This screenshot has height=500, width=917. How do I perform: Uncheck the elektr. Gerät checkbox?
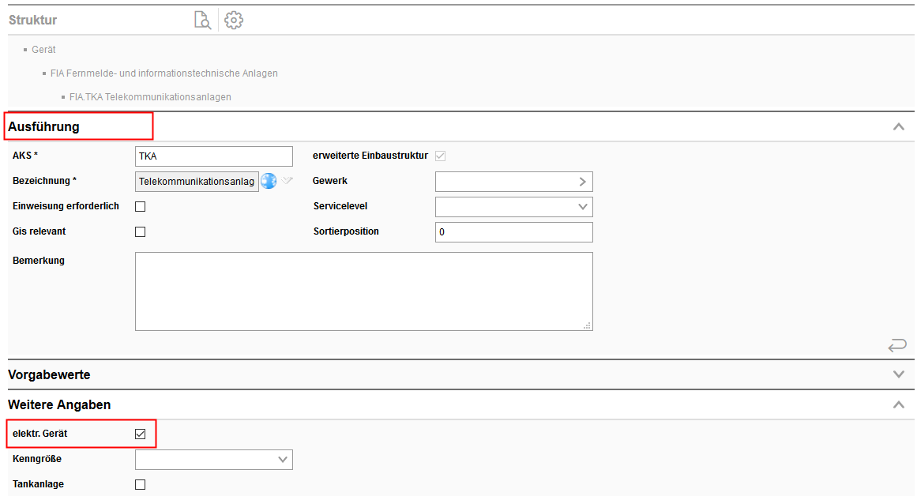141,434
